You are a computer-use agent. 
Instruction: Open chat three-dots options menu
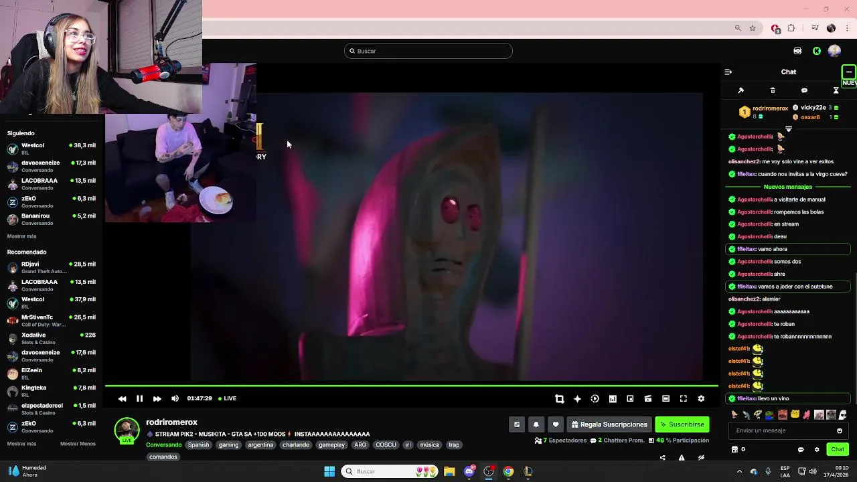click(x=848, y=72)
